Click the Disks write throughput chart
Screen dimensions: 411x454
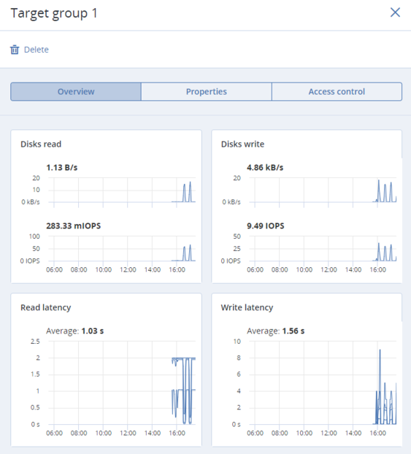click(x=323, y=191)
